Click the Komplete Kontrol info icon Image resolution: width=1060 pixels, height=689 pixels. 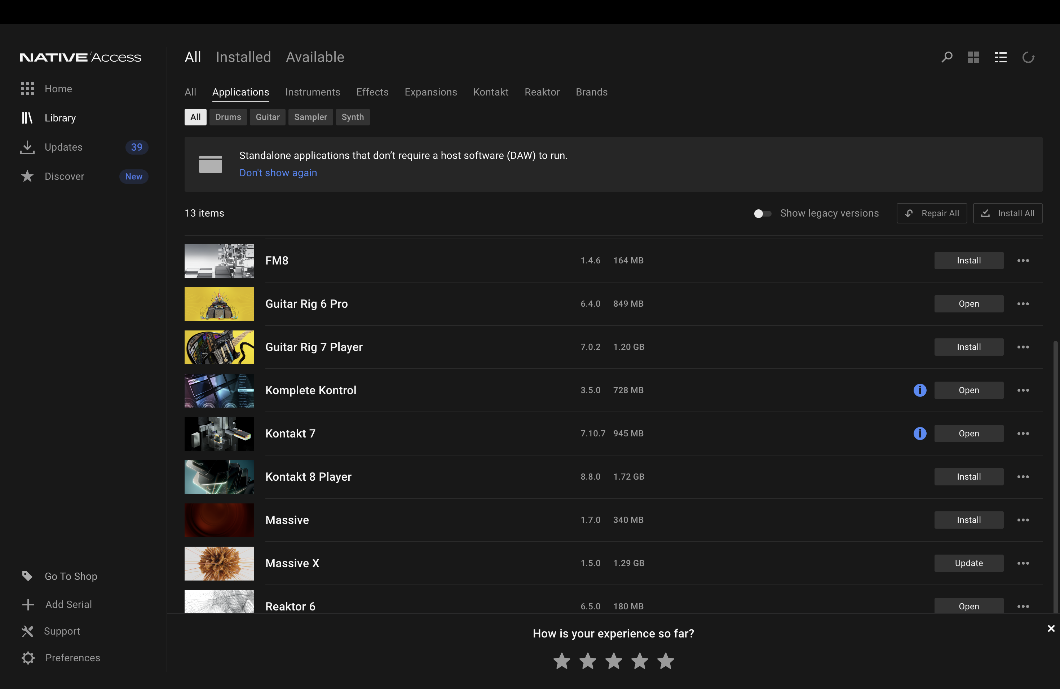tap(920, 390)
